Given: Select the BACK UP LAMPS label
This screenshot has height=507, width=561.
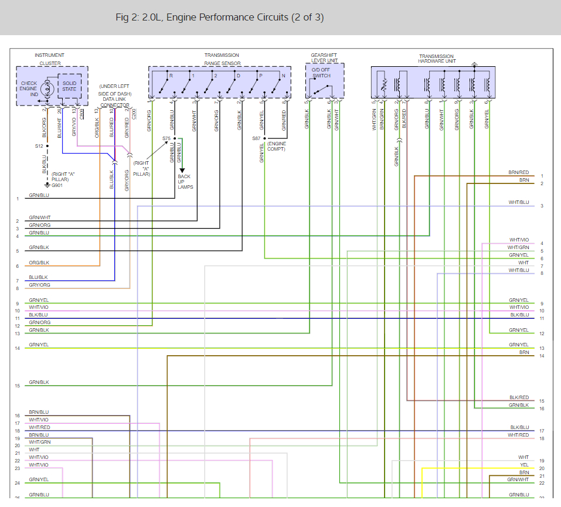Looking at the screenshot, I should [185, 181].
